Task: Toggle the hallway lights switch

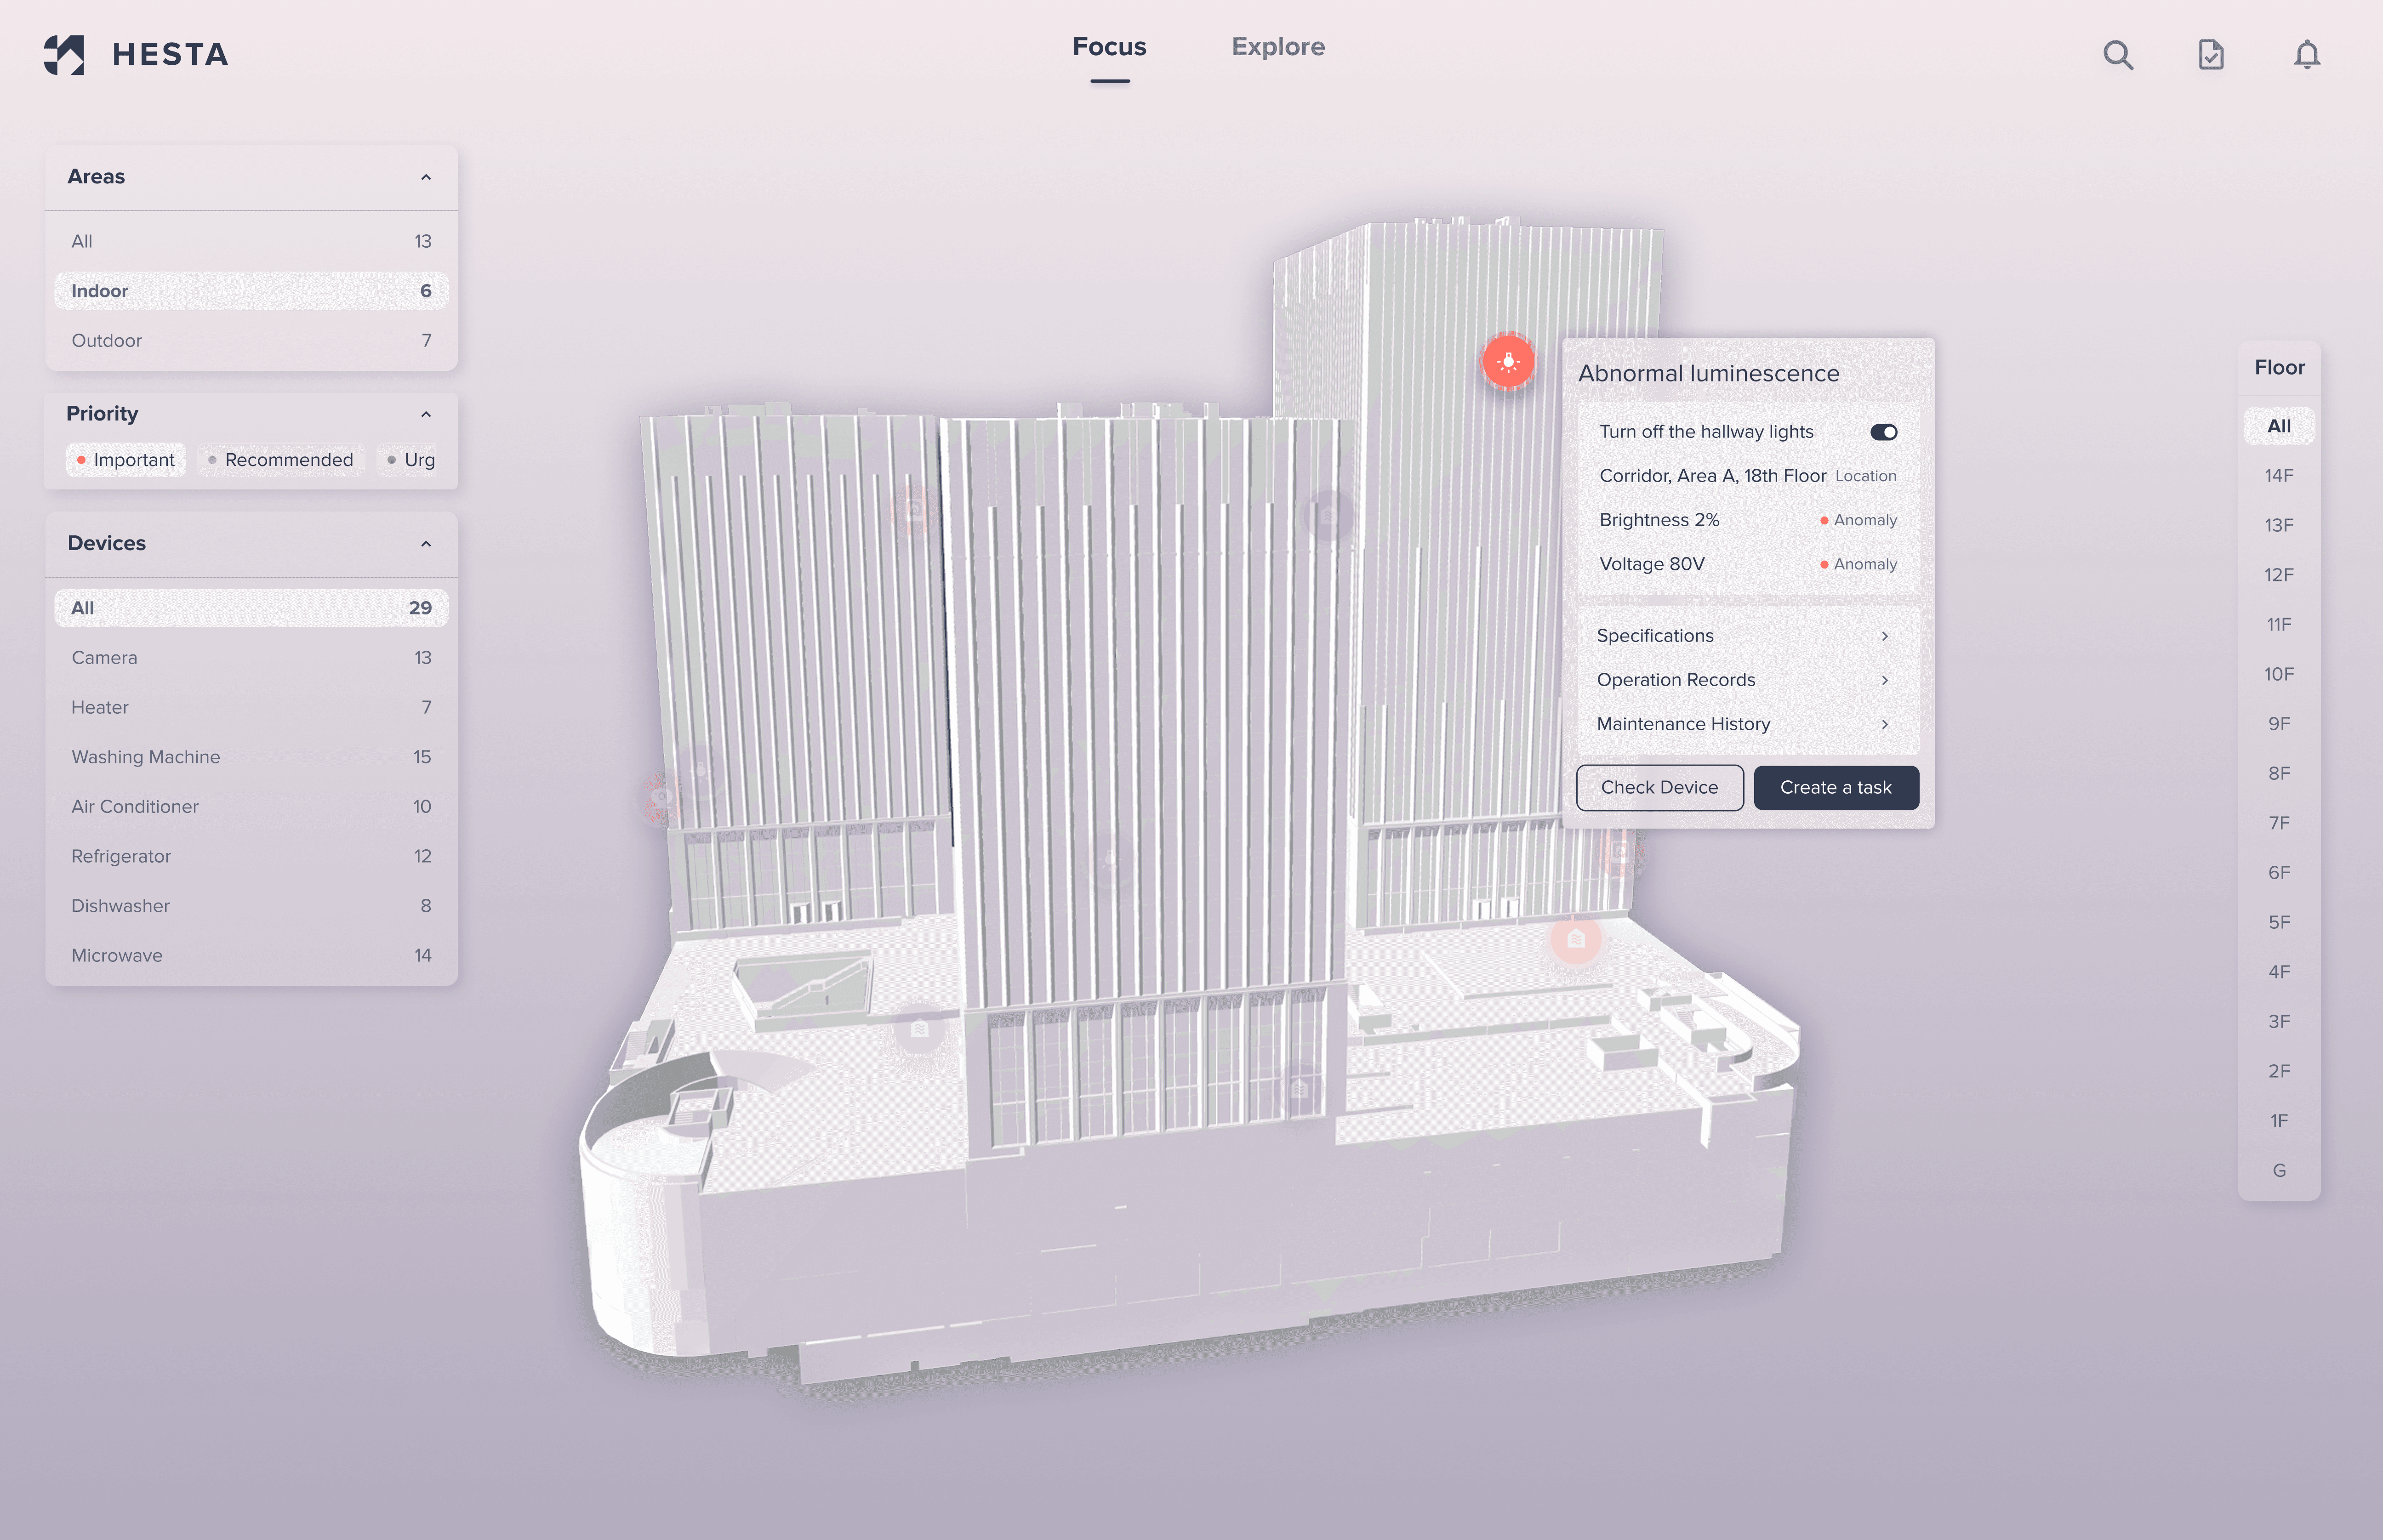Action: [x=1883, y=432]
